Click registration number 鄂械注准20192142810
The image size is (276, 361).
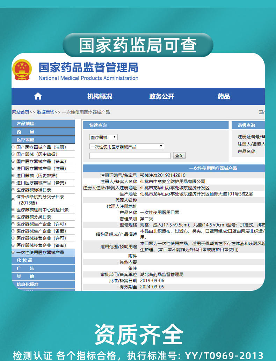click(163, 175)
